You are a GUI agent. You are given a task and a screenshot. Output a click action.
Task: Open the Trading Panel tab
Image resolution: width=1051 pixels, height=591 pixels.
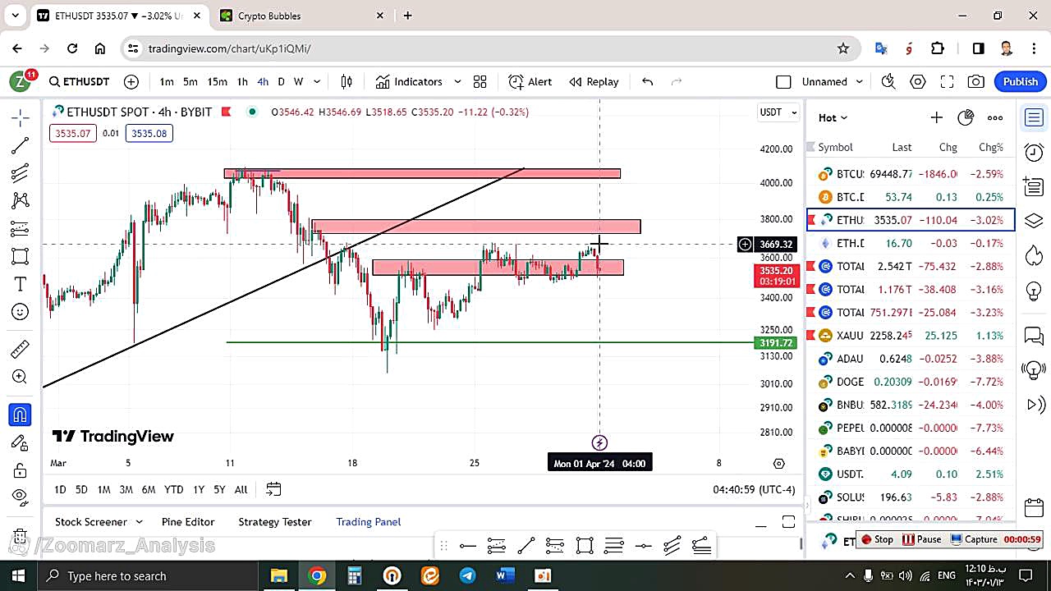369,521
